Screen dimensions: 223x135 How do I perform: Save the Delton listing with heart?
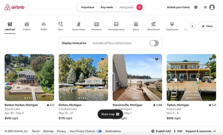pyautogui.click(x=102, y=59)
